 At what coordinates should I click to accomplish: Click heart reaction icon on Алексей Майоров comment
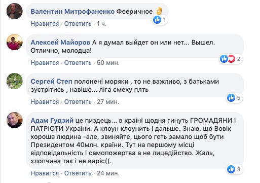232,59
